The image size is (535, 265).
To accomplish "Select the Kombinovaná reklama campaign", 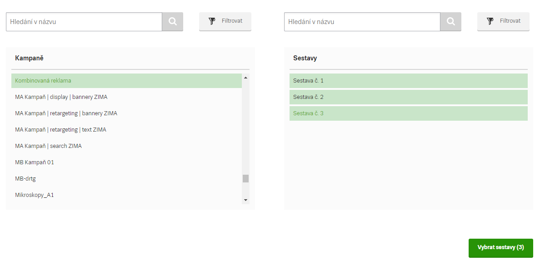I will click(126, 81).
